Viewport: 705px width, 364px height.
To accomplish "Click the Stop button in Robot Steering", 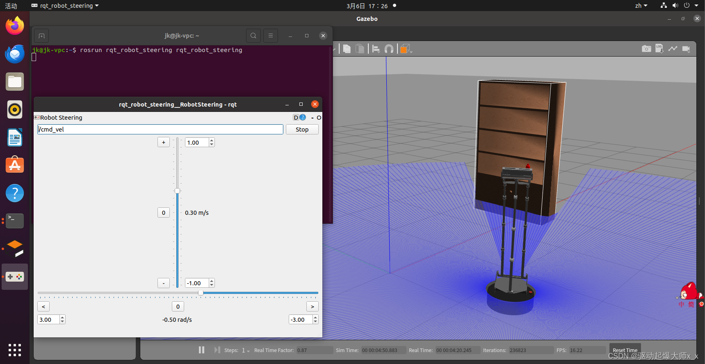I will coord(302,130).
